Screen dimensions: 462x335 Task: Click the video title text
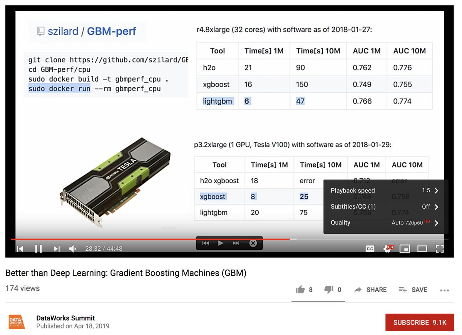coord(126,273)
